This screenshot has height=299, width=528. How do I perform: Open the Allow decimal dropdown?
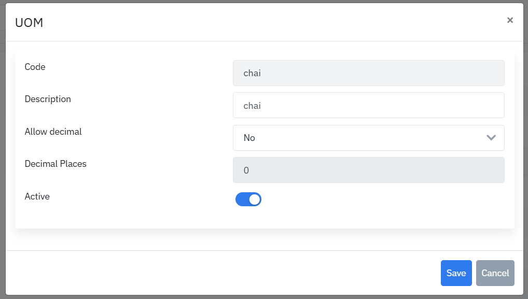[x=368, y=138]
